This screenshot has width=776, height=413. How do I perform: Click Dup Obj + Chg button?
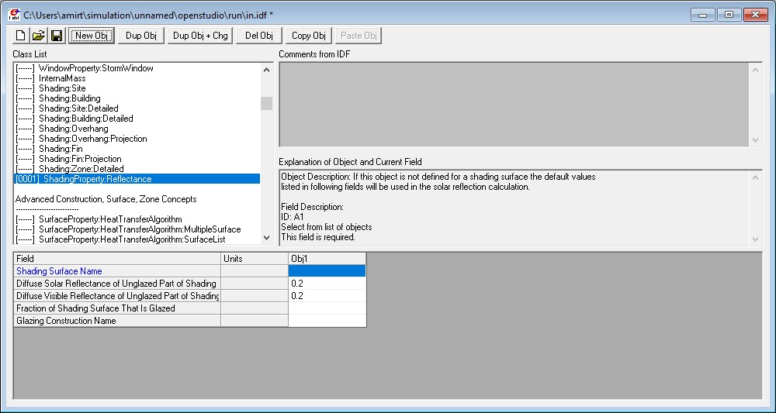tap(200, 36)
